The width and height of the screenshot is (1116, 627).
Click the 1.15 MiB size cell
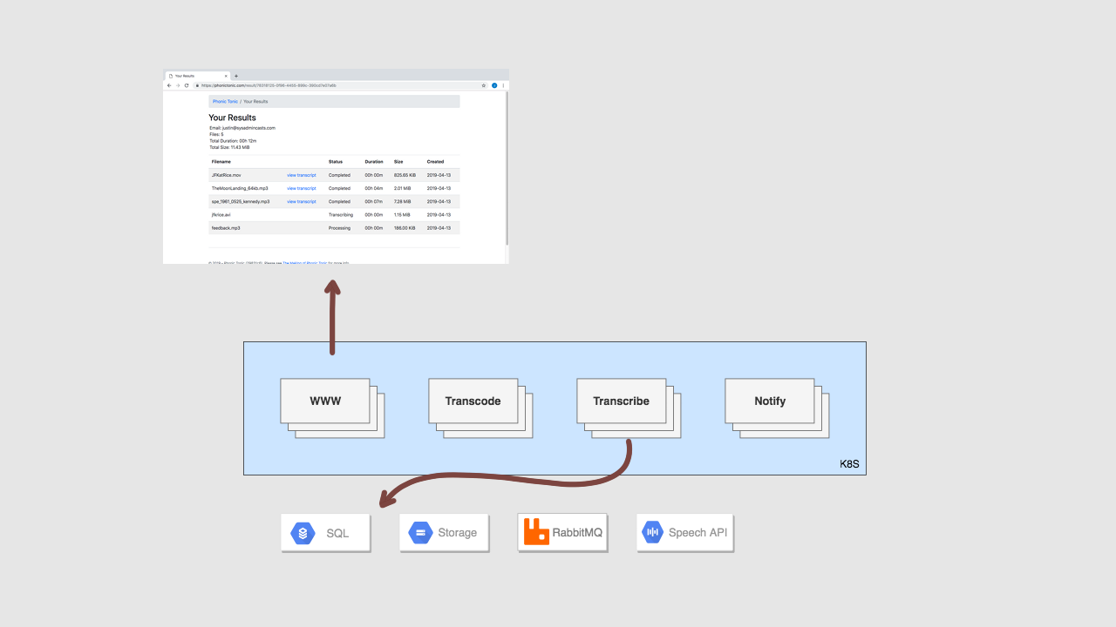[x=402, y=214]
